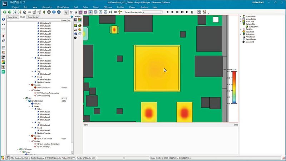Screen dimensions: 286x161
Task: Toggle the blue sphere view mode button
Action: pos(91,12)
